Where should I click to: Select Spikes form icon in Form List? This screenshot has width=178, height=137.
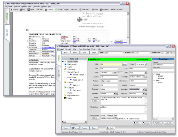point(65,83)
